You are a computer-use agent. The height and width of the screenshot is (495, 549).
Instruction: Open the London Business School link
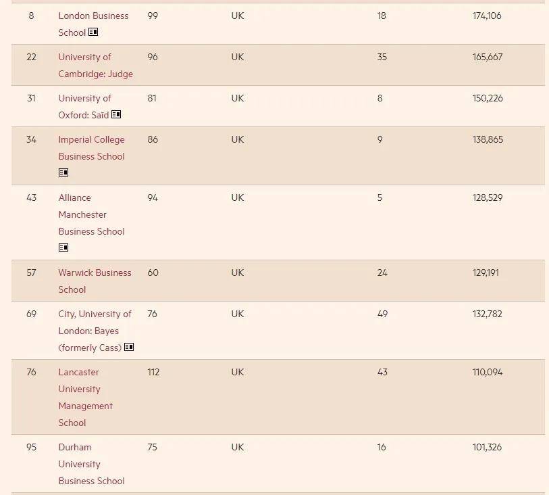coord(93,16)
